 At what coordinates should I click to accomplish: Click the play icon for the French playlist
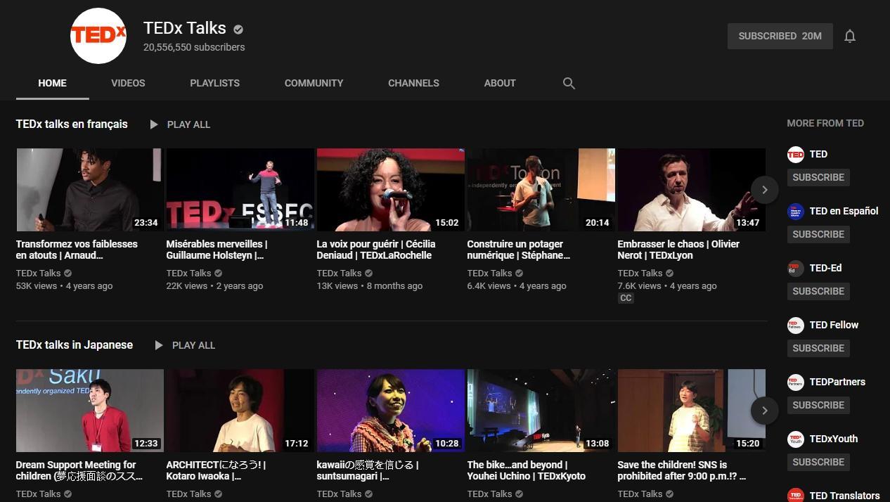click(154, 124)
